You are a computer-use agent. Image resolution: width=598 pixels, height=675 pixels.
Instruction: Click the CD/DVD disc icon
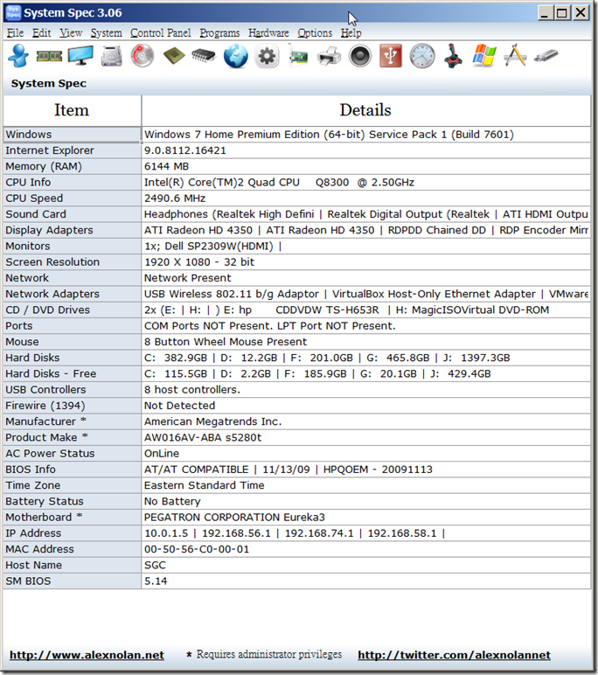pos(143,56)
